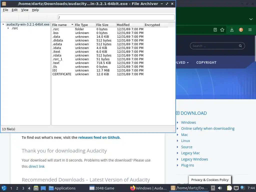
Task: Sort by Modified column header
Action: click(x=130, y=25)
